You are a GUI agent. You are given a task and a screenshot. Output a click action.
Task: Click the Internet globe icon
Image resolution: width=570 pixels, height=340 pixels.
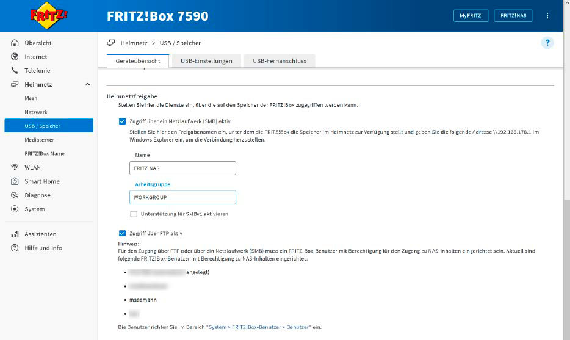pos(15,57)
